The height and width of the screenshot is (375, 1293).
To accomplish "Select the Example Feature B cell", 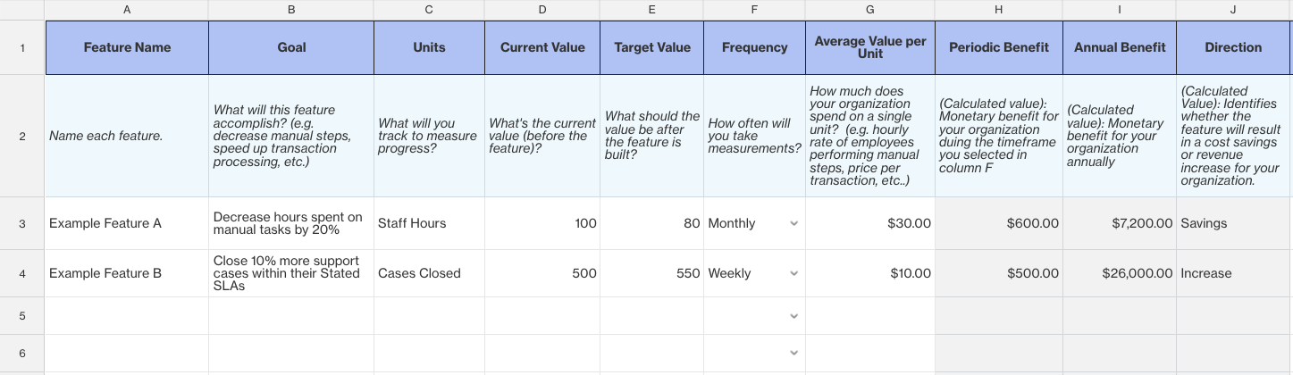I will 127,273.
